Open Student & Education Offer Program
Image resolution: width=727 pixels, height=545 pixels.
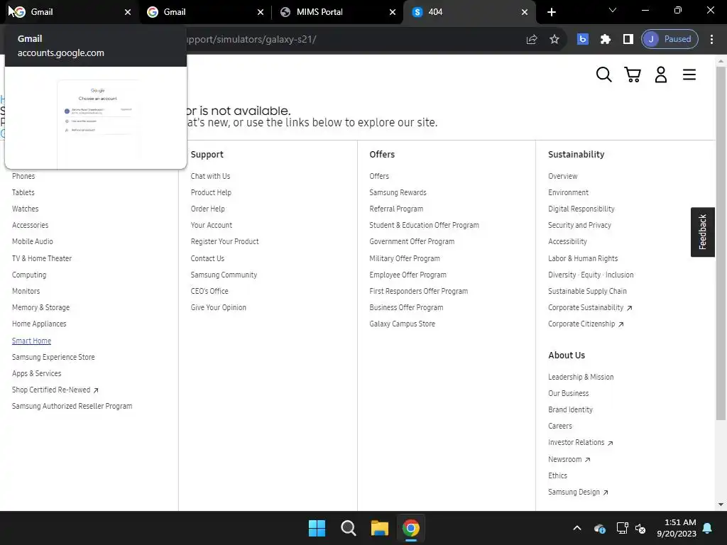click(425, 225)
